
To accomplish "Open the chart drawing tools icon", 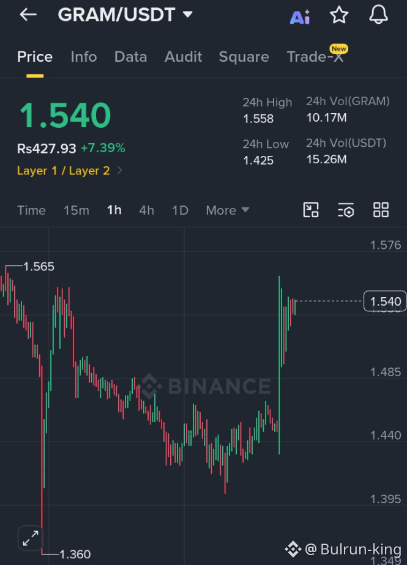I will click(311, 210).
